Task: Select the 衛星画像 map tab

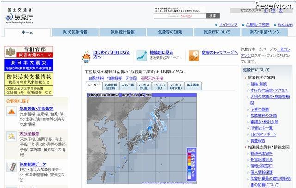Action: coord(193,86)
